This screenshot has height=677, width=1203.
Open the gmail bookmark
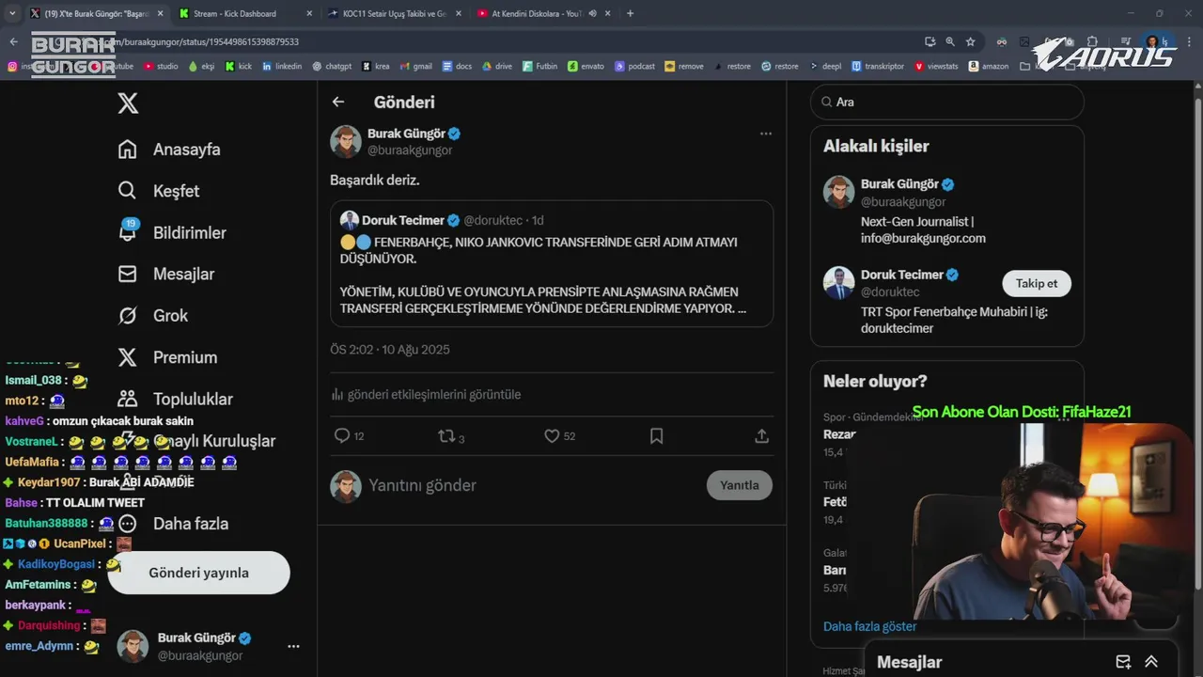pos(416,67)
